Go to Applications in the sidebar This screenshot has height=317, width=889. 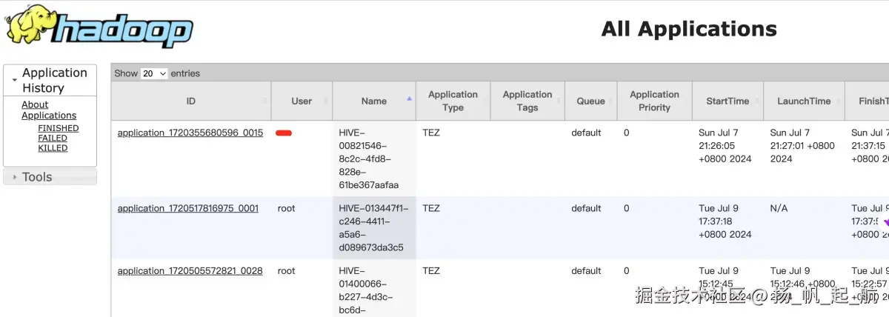tap(49, 116)
